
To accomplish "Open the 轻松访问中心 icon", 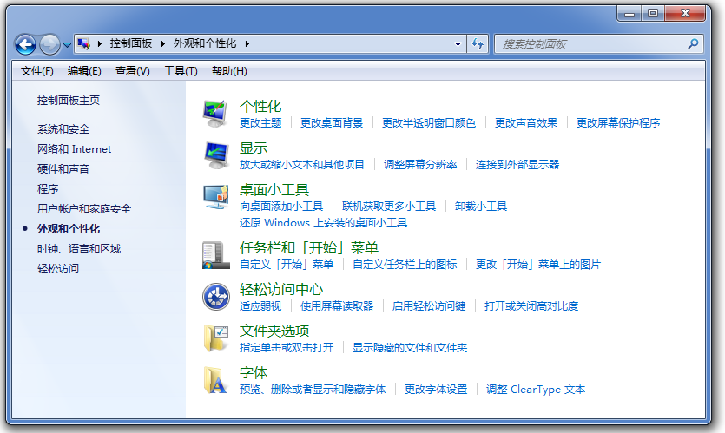I will point(215,297).
